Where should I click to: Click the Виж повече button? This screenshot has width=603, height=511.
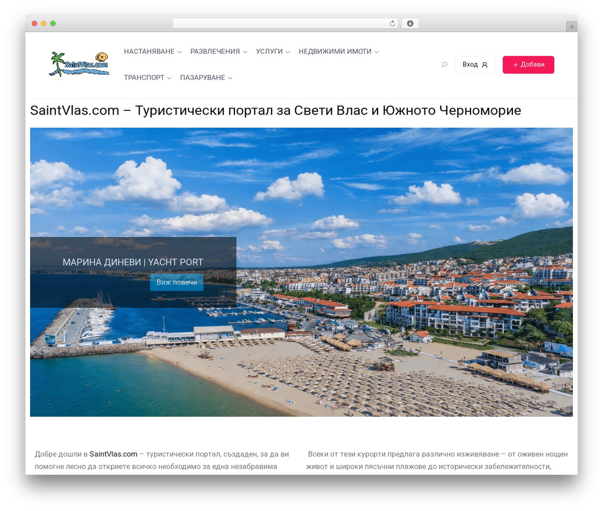(x=177, y=282)
